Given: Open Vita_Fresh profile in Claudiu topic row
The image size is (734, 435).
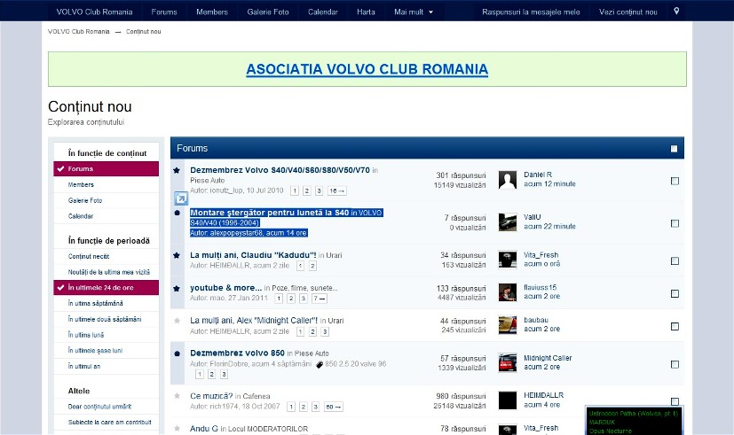Looking at the screenshot, I should click(x=541, y=255).
